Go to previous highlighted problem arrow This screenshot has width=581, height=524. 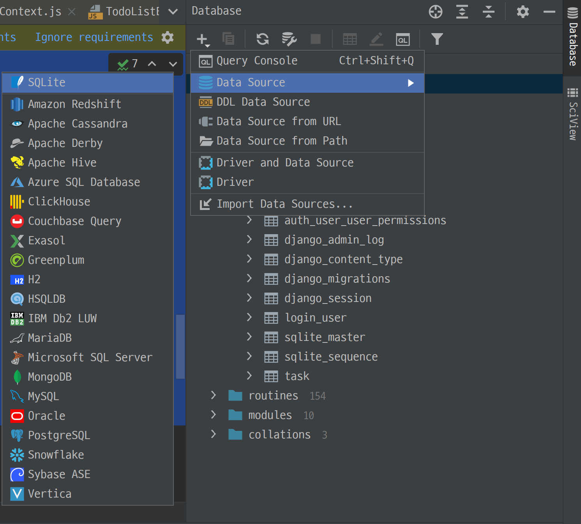coord(152,64)
